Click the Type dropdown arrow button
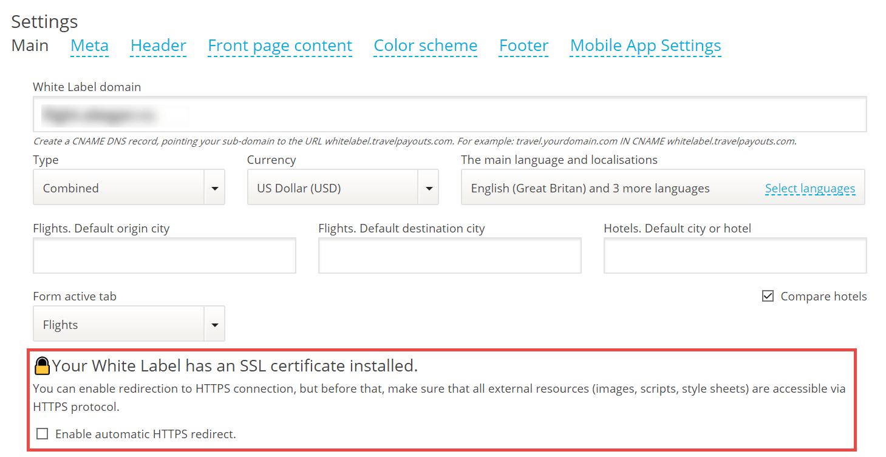The image size is (886, 457). [214, 188]
